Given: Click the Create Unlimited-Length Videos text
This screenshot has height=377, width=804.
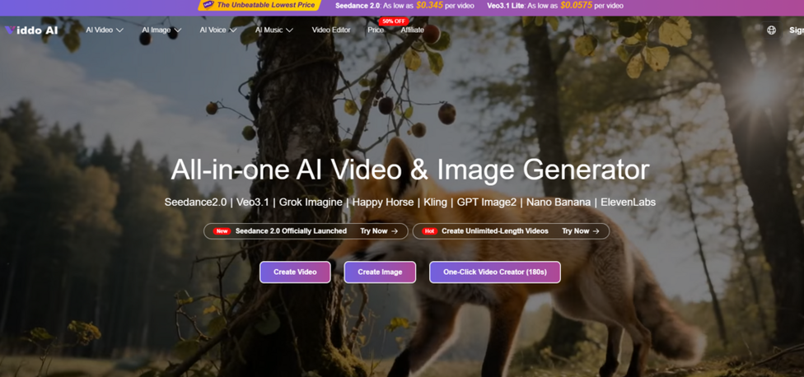Looking at the screenshot, I should pyautogui.click(x=495, y=231).
